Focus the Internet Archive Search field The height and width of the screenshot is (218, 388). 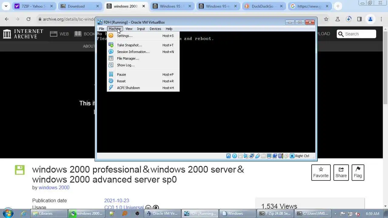356,34
